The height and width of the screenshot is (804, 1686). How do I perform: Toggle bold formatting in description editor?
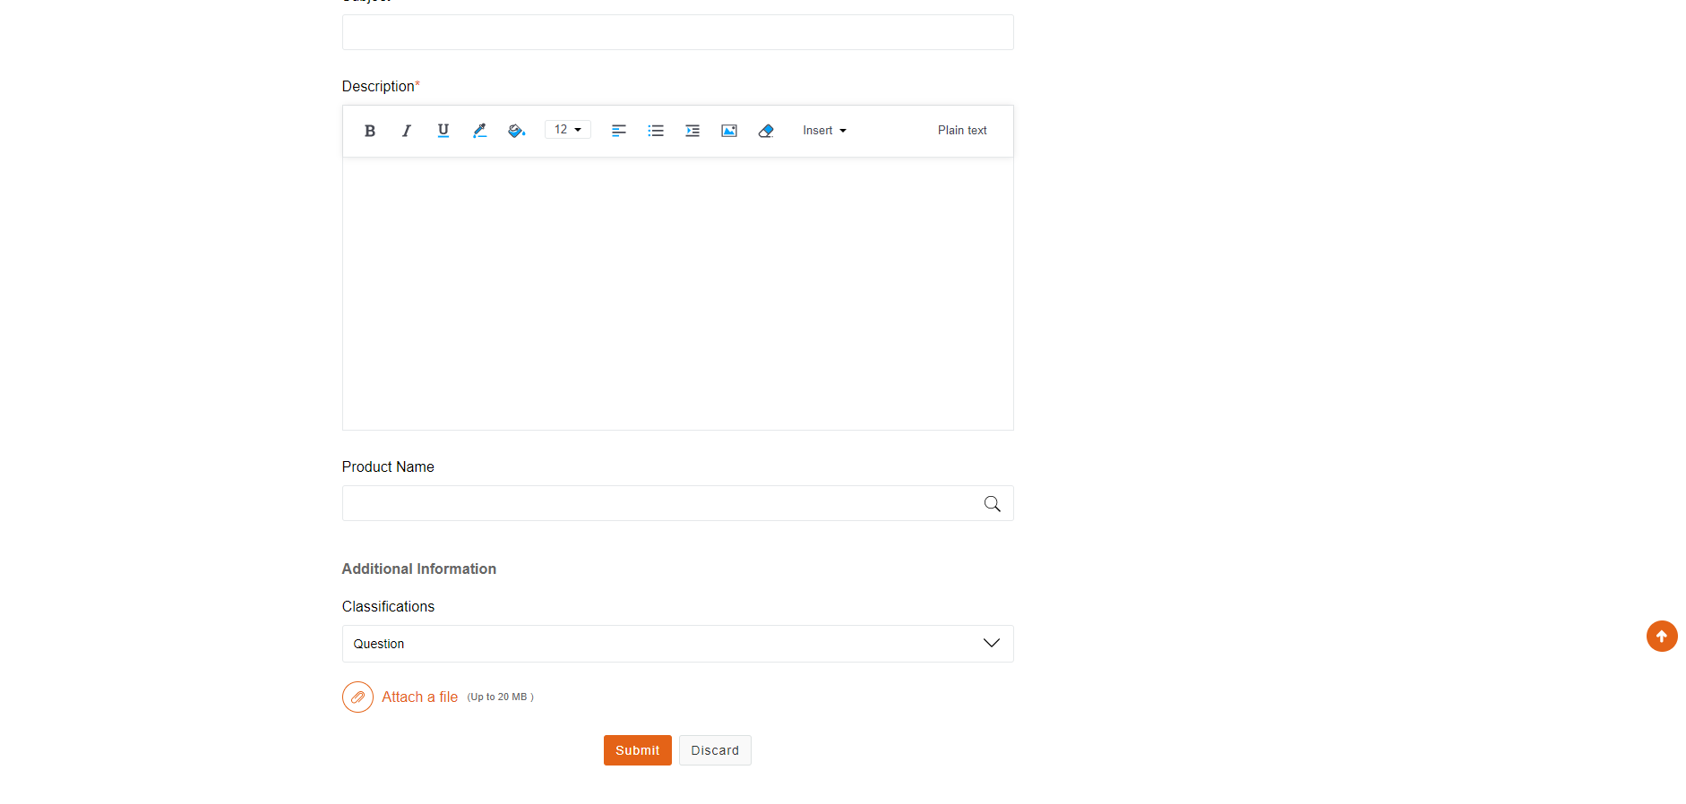(x=369, y=131)
